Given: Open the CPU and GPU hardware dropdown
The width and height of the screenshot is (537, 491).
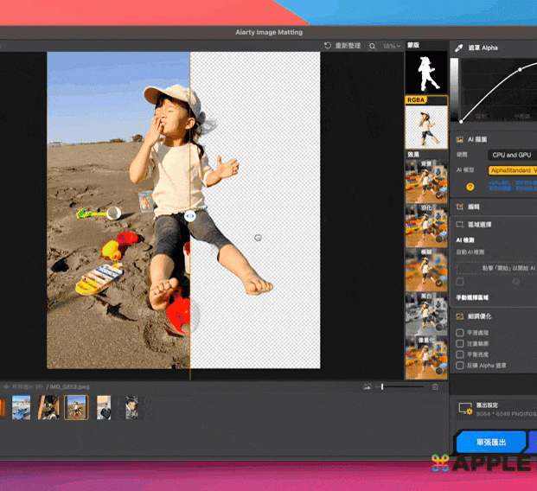Looking at the screenshot, I should (512, 155).
